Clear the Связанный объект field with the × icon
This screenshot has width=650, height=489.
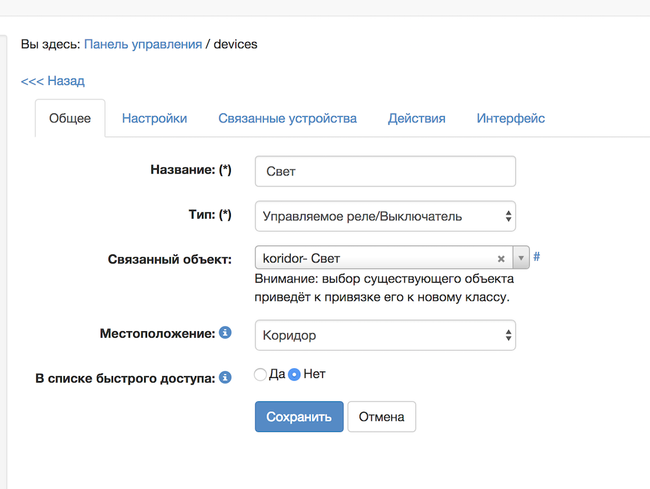501,258
